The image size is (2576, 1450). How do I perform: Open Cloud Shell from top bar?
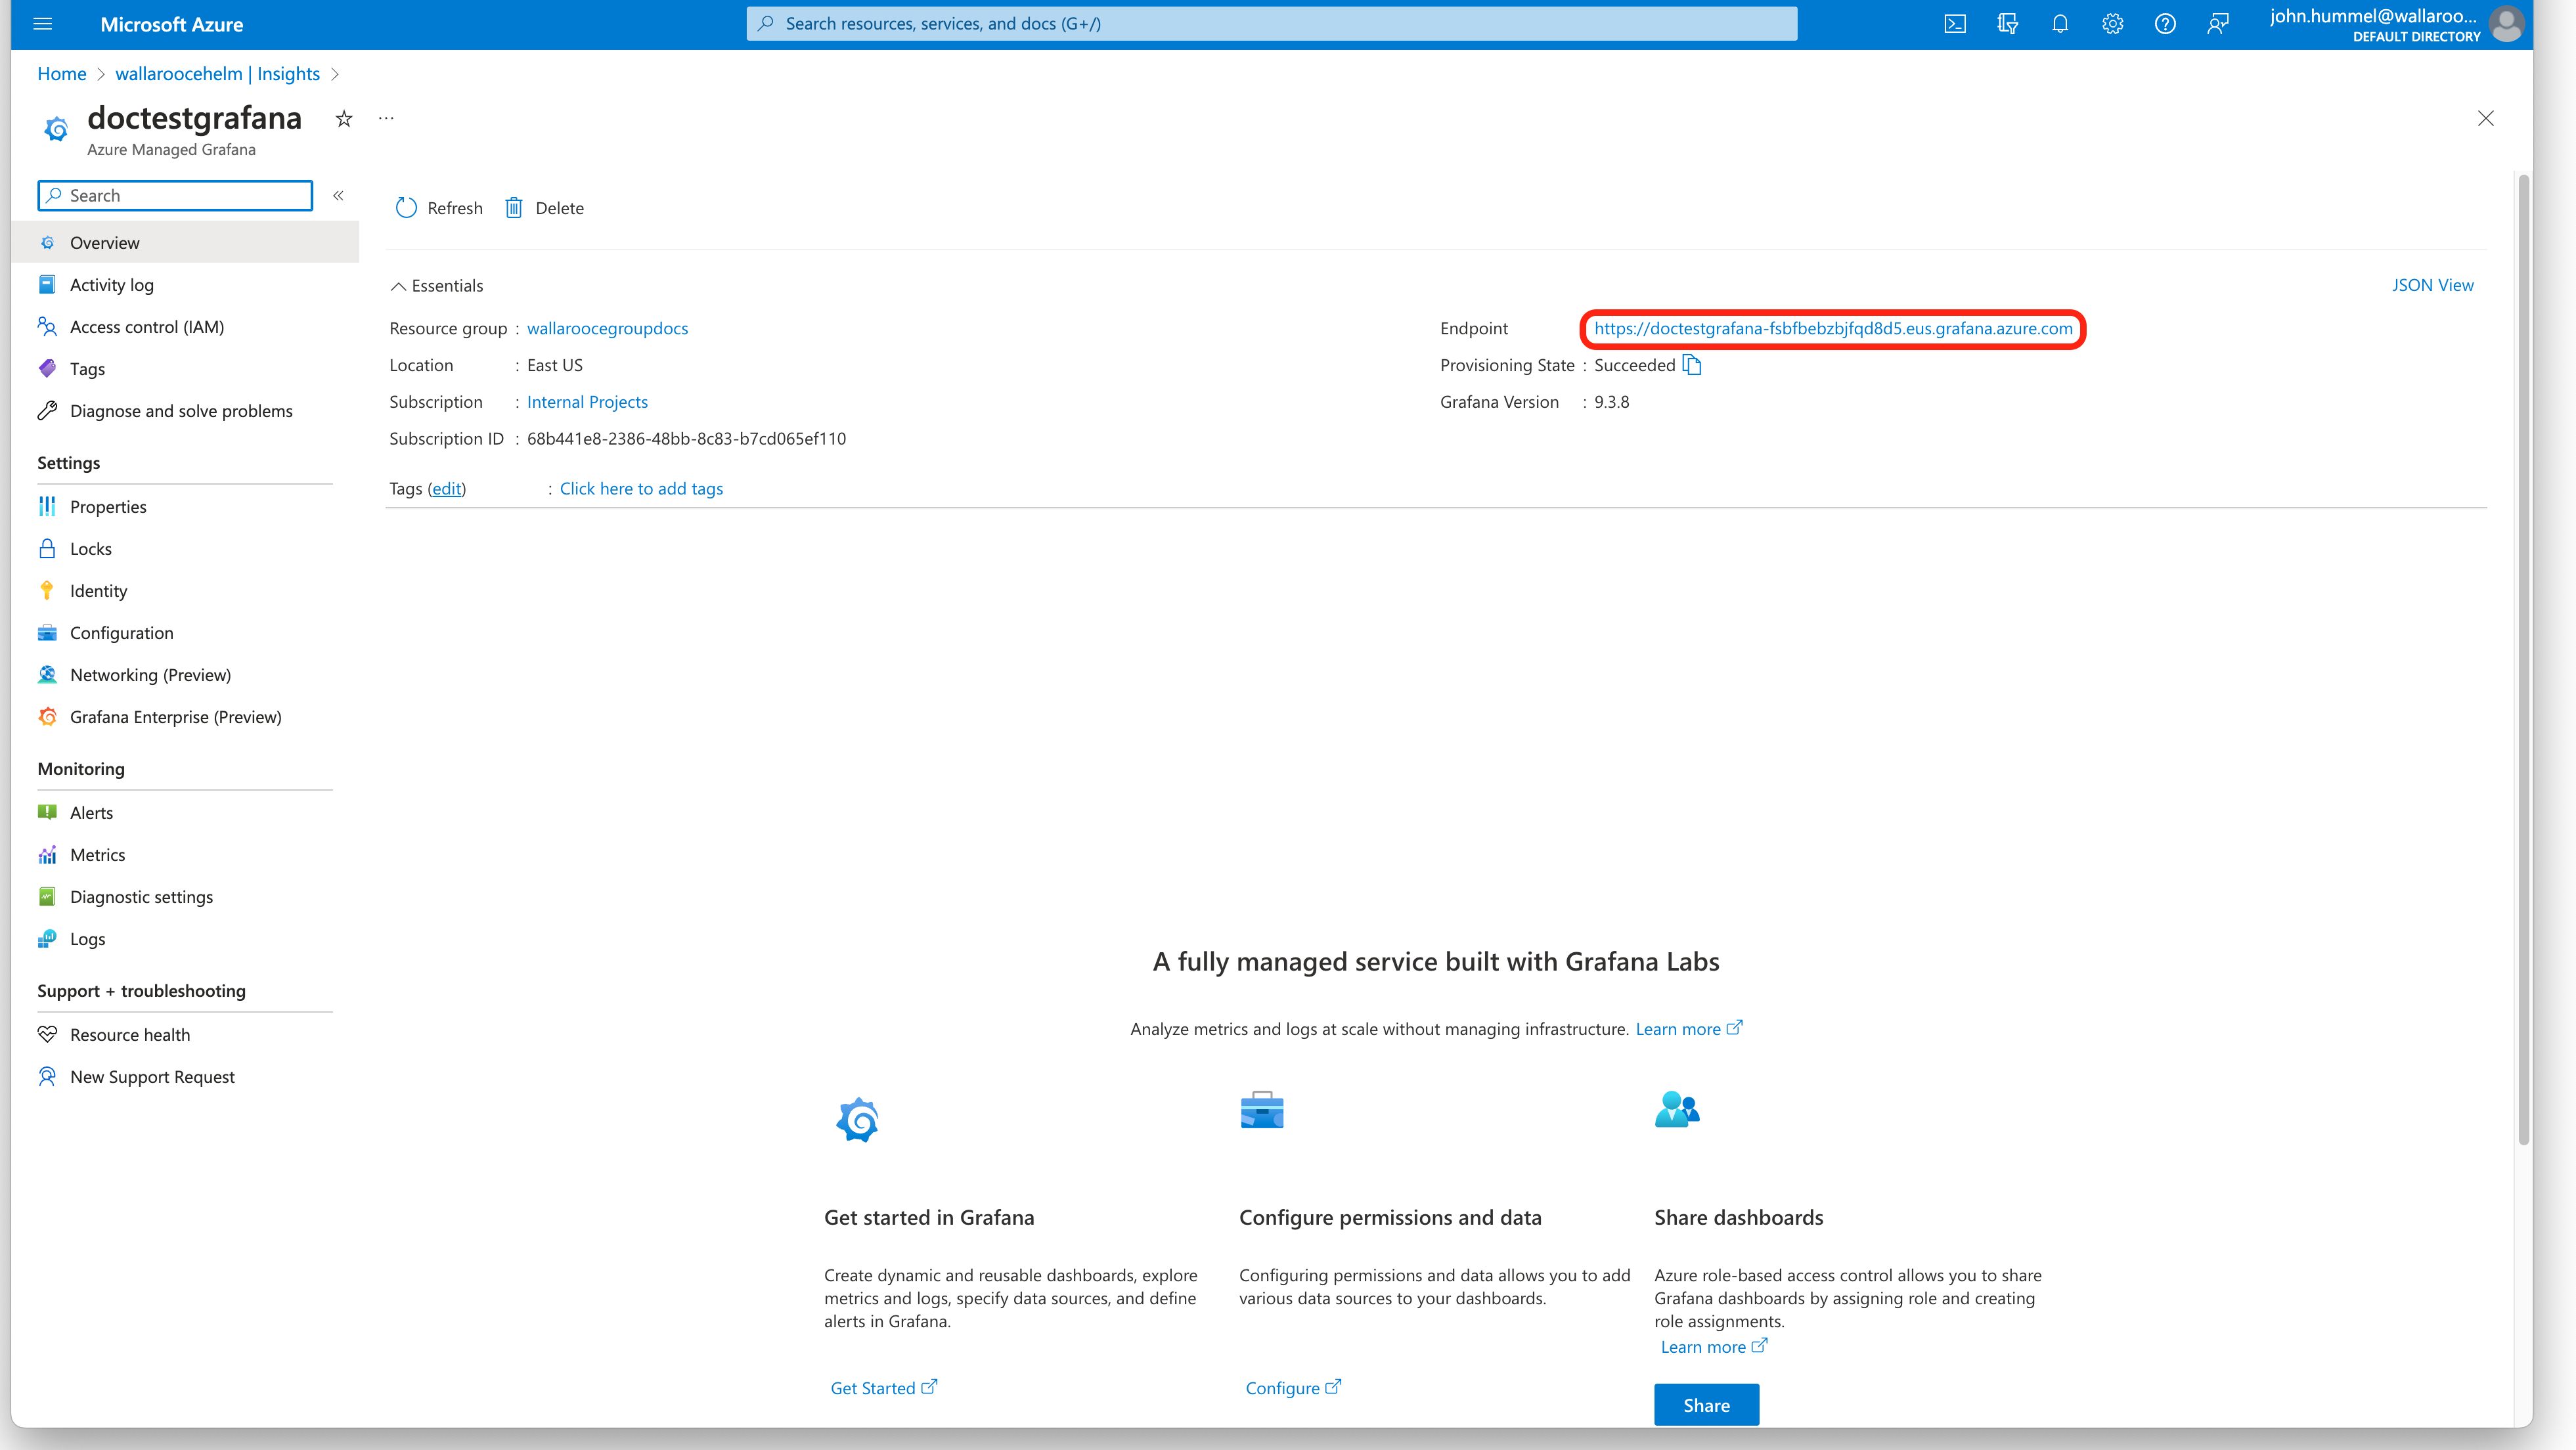tap(1954, 24)
